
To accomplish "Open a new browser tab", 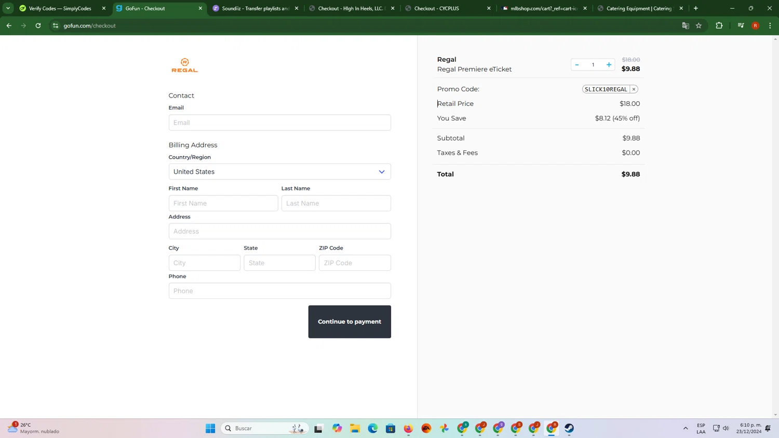I will (696, 8).
